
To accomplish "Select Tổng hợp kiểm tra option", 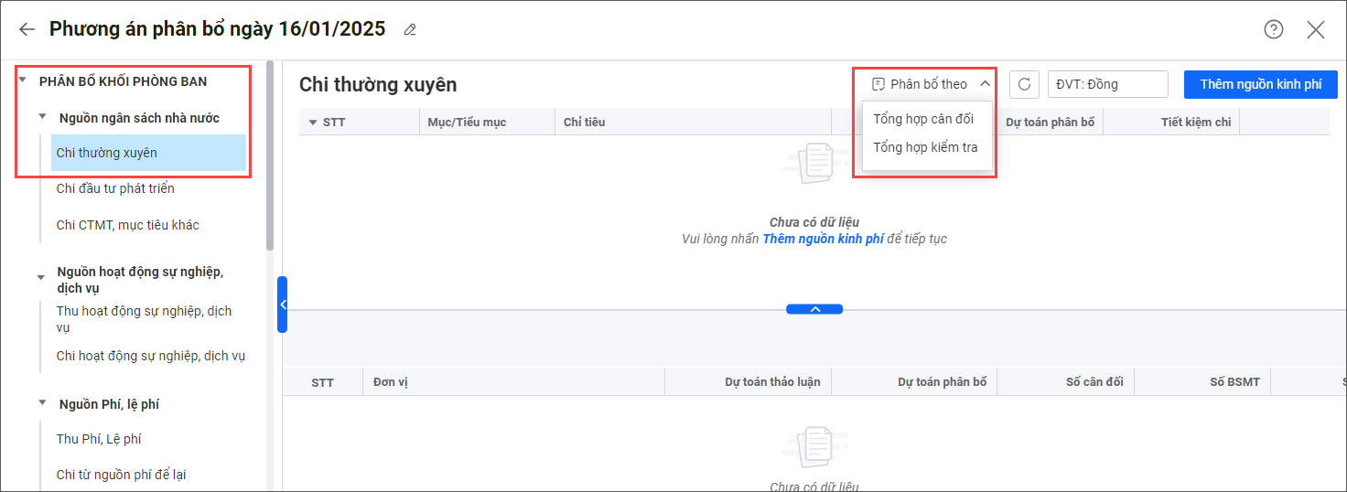I will click(924, 147).
